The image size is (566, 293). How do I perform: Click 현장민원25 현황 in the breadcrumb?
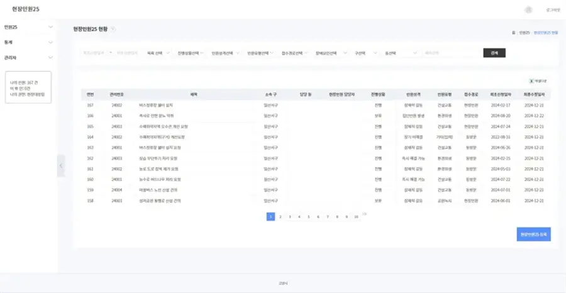546,33
